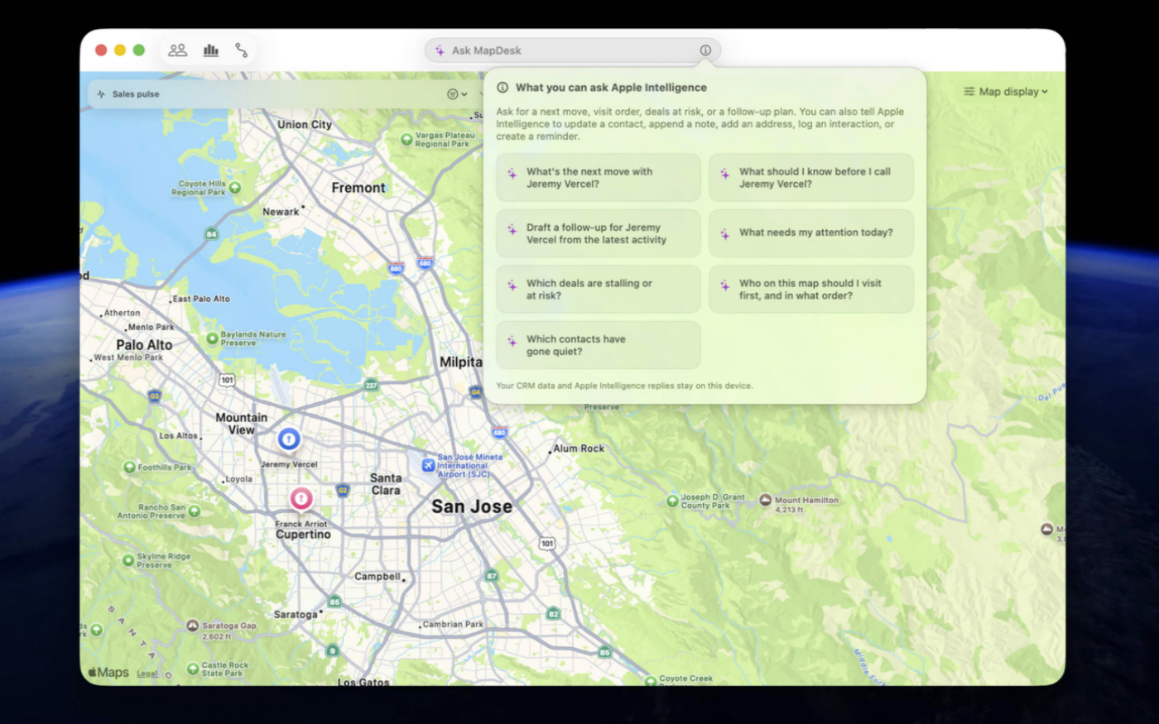Screen dimensions: 1159x724
Task: Click the Fremont city label
Action: click(358, 188)
